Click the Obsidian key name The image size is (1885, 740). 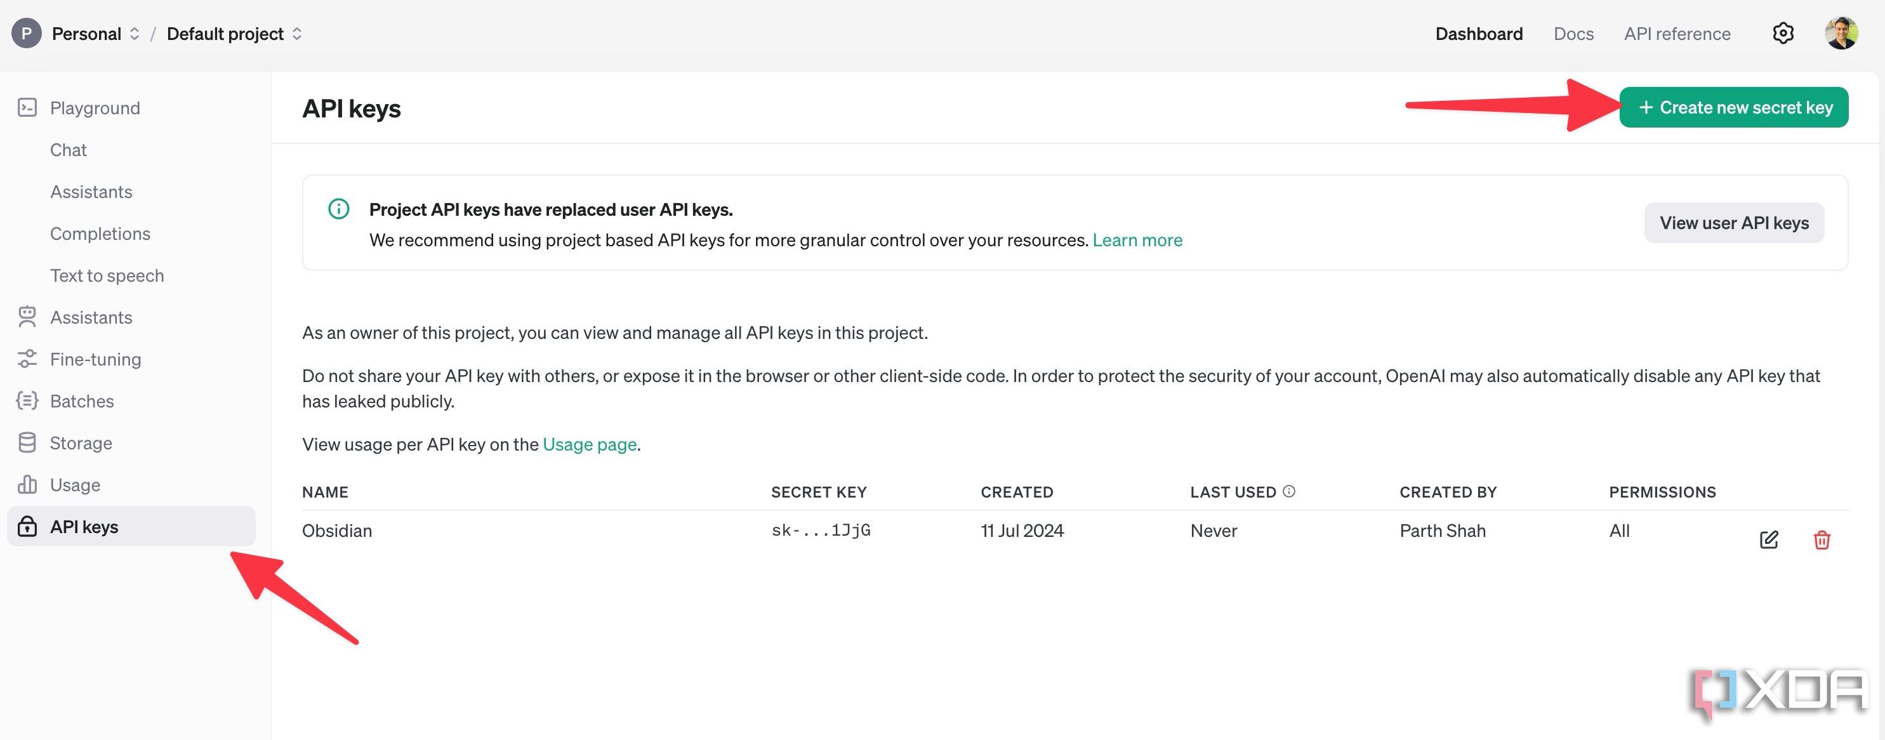336,531
